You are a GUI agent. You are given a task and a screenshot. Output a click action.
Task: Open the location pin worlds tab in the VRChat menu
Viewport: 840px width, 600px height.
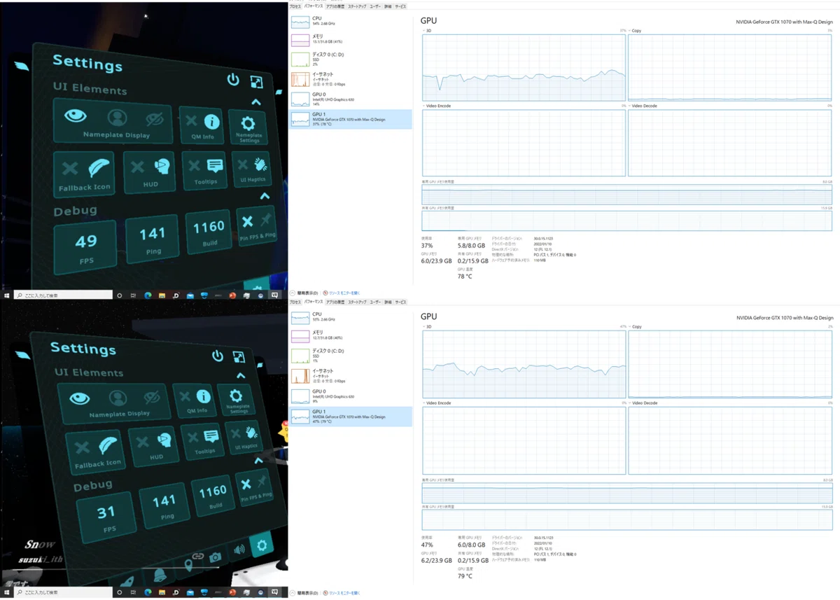pyautogui.click(x=188, y=566)
